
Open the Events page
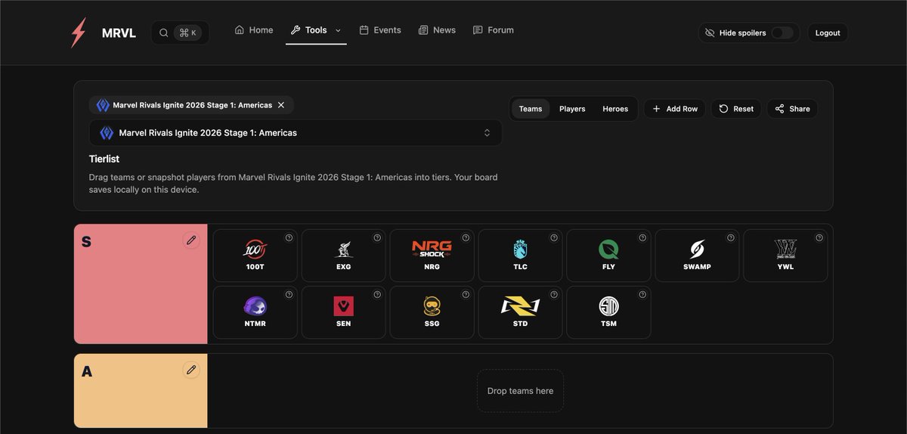380,30
